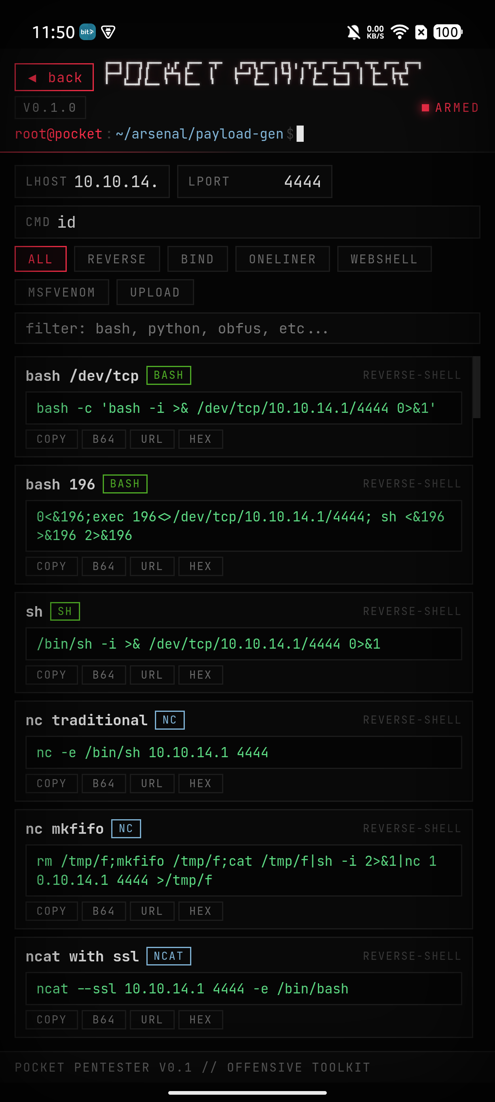This screenshot has height=1102, width=495.
Task: Base64 encode the bash 196 payload
Action: point(104,566)
